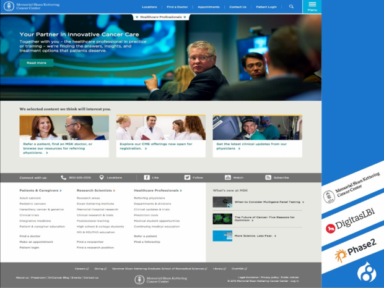Open Giving external footer link
Screen dimensions: 384x288
[100, 269]
